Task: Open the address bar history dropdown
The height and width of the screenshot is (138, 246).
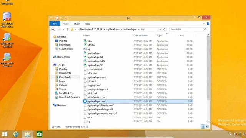Action: pos(160,30)
